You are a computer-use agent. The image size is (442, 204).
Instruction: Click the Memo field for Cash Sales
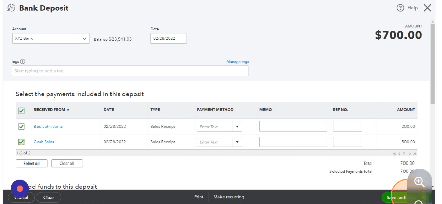(293, 142)
